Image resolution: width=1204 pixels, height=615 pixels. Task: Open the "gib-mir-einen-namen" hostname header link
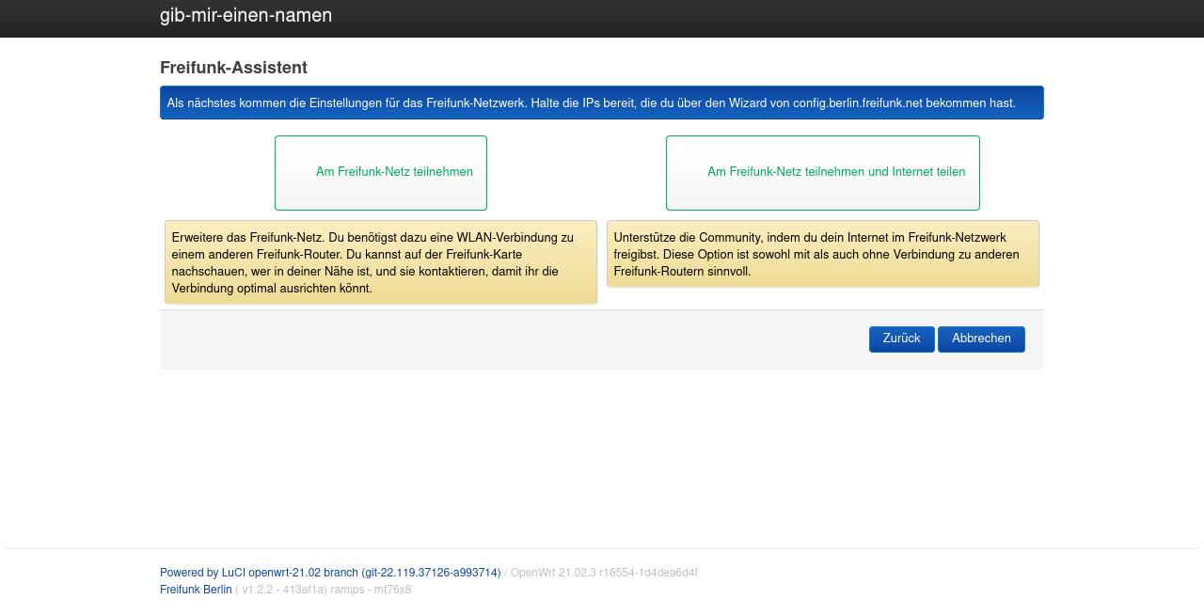click(x=246, y=16)
